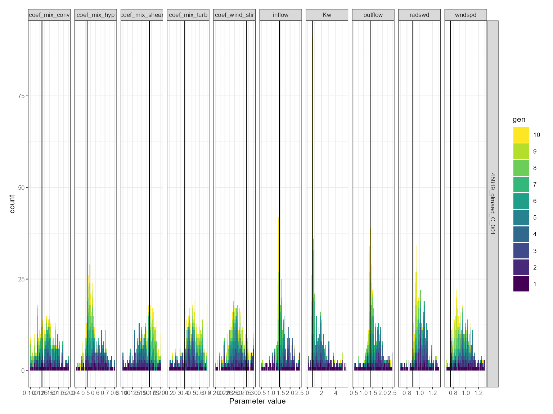
Task: Click the coef_mix_shear facet label
Action: click(142, 15)
